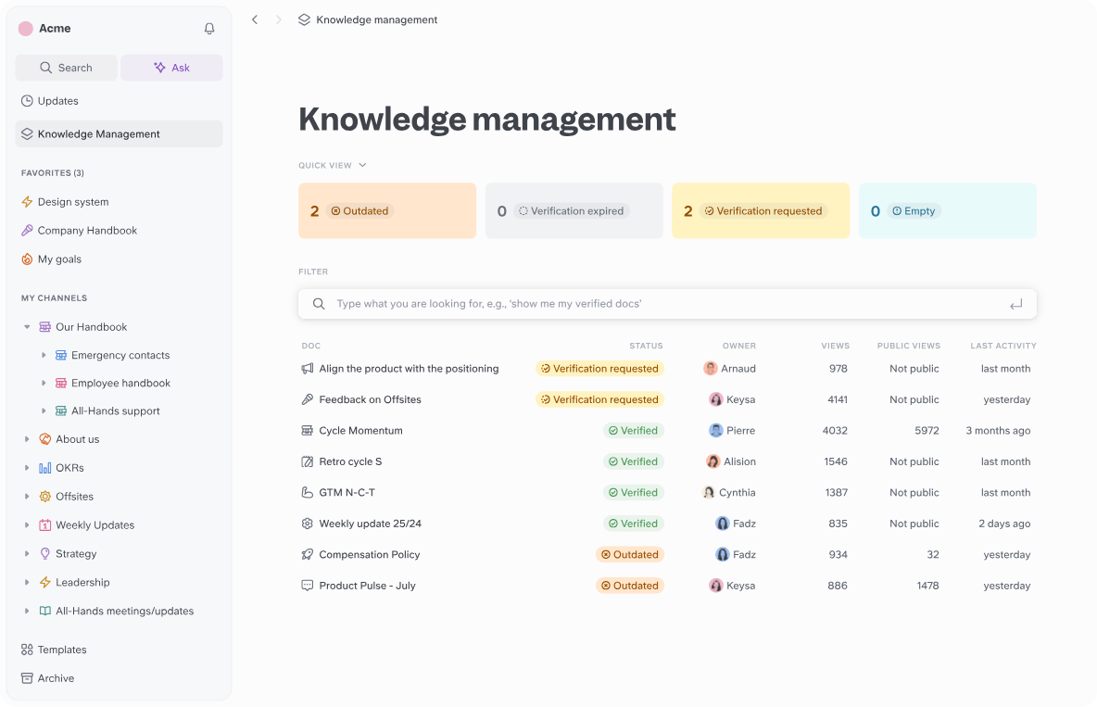
Task: Open the Quick View dropdown chevron
Action: tap(362, 166)
